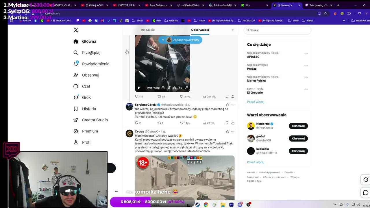Repost Sergiusz Górski's post
Viewport: 370px width, 208px height.
pos(160,123)
